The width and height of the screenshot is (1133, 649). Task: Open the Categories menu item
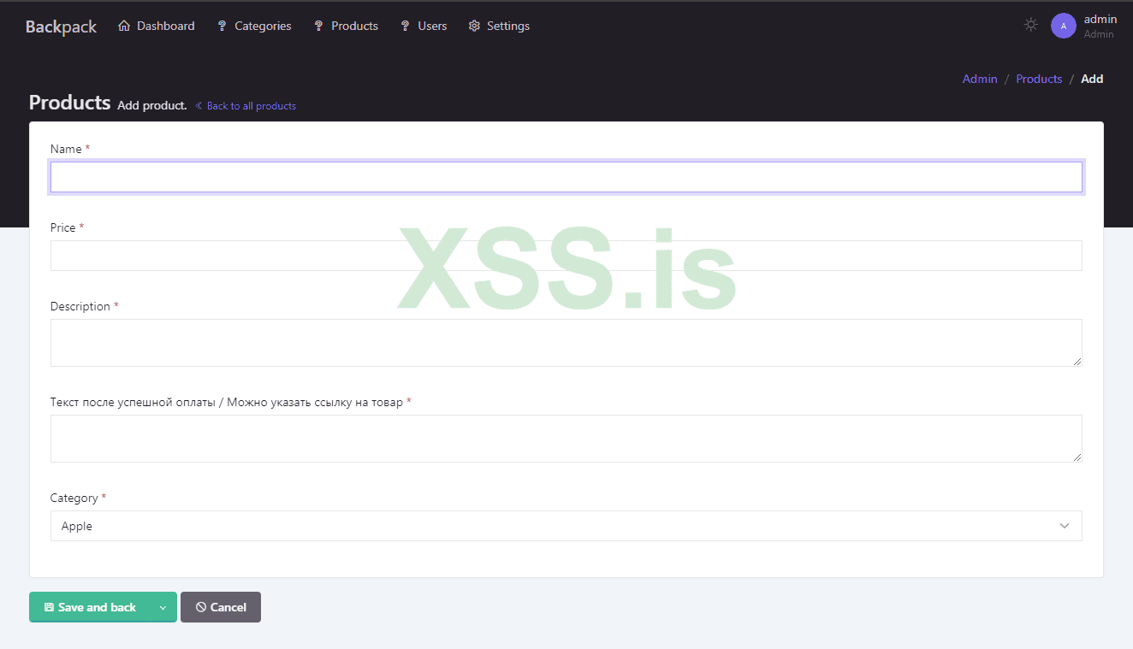[254, 26]
